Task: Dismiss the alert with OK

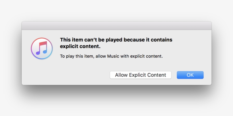Action: tap(190, 75)
